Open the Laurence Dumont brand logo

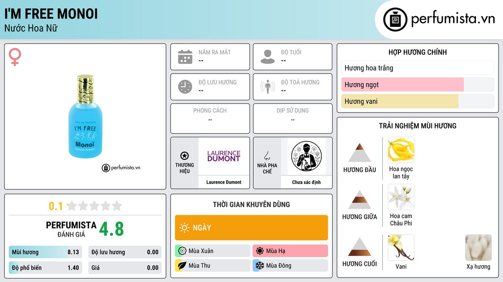tap(224, 156)
